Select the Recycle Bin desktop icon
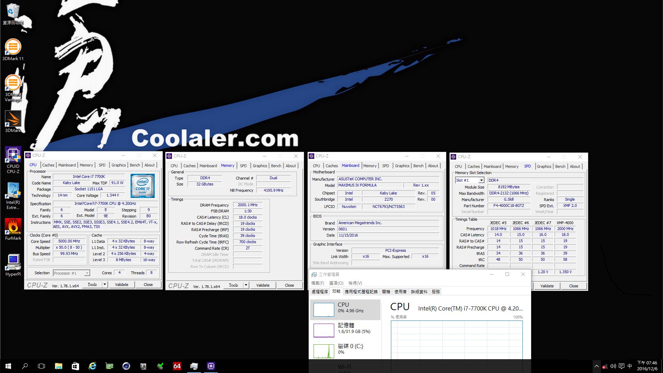 (x=13, y=14)
